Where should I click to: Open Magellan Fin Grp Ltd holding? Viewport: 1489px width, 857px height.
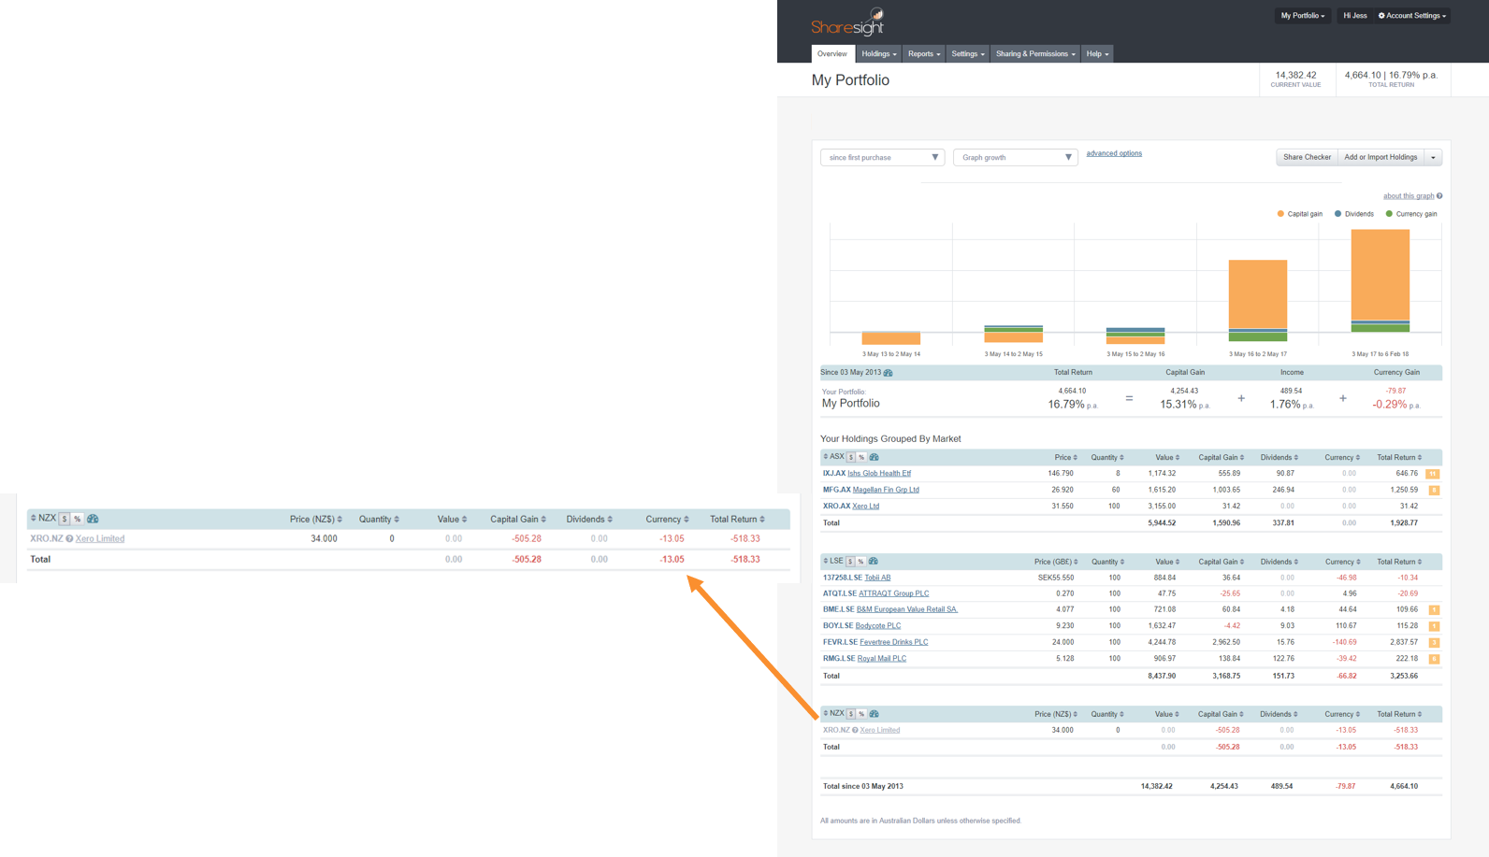[x=886, y=490]
